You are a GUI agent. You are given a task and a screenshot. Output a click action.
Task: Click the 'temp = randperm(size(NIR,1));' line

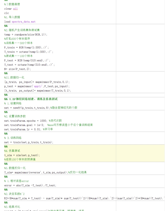tap(26, 35)
